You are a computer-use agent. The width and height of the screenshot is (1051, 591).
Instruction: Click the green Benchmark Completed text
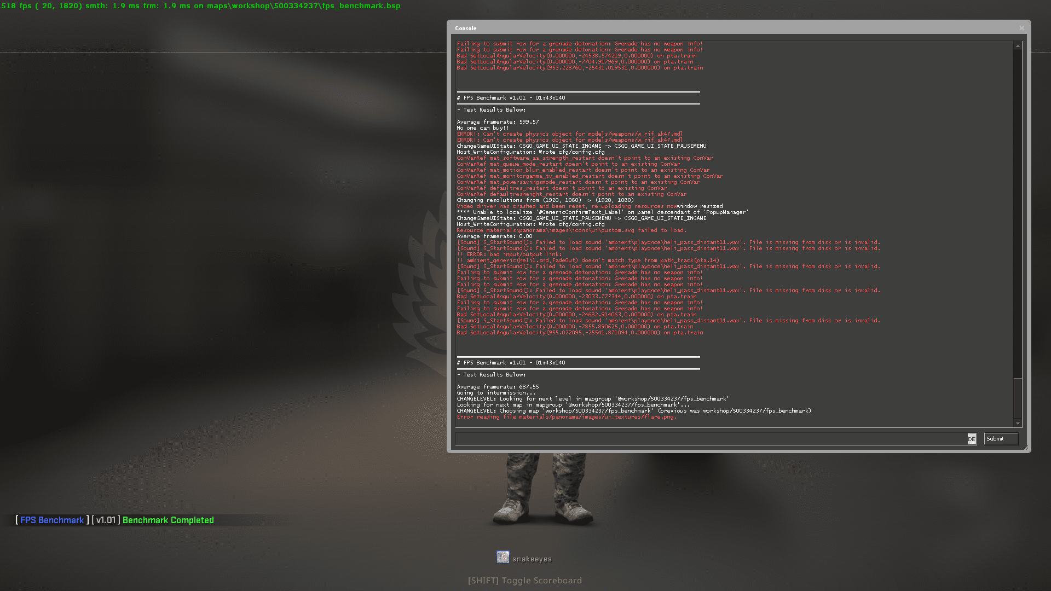coord(168,520)
